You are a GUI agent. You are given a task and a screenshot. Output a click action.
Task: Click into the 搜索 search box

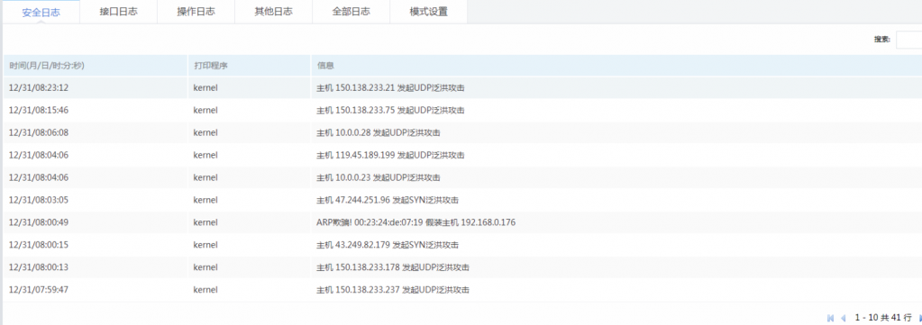pos(908,40)
